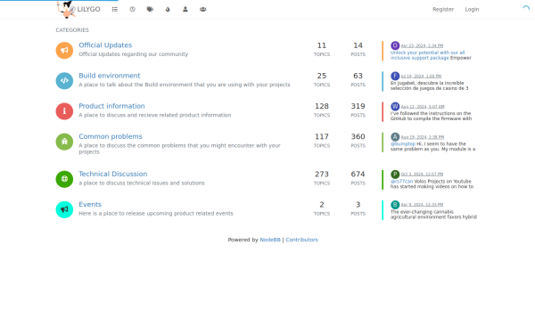Open the B user avatar in Events

click(395, 205)
